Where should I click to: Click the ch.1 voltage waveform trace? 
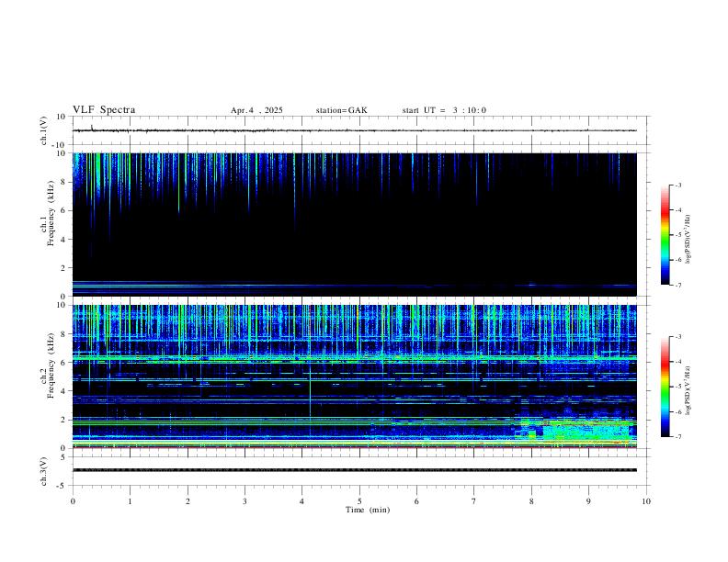coord(354,130)
